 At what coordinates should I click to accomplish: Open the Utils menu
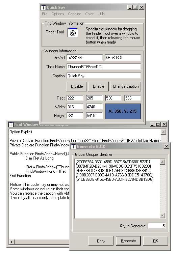(x=101, y=14)
